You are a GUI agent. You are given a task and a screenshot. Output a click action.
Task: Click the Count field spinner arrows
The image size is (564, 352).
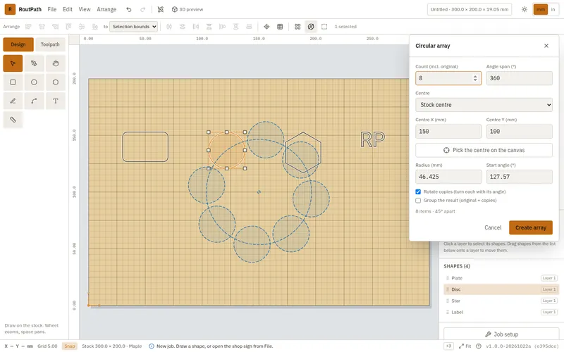pyautogui.click(x=475, y=78)
